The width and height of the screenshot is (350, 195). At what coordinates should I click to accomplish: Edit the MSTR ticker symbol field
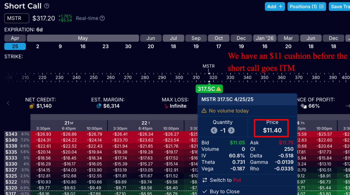[x=17, y=18]
